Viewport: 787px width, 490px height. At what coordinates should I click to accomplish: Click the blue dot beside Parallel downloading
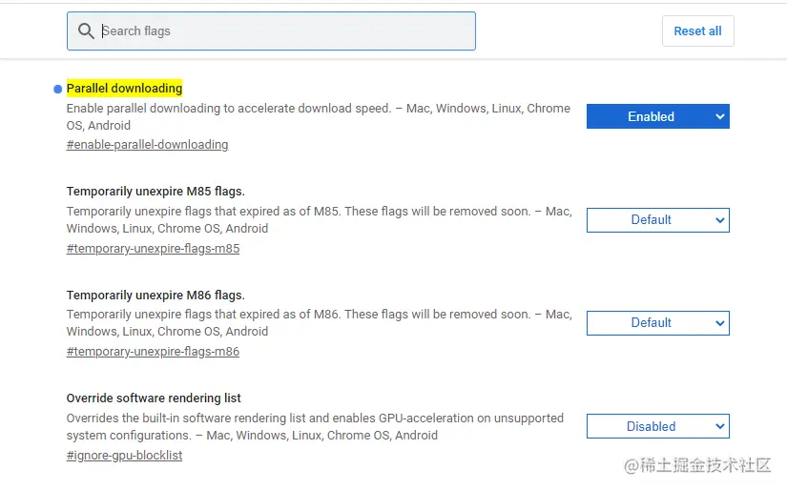(x=57, y=89)
